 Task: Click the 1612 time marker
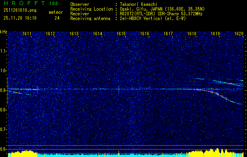[50, 34]
